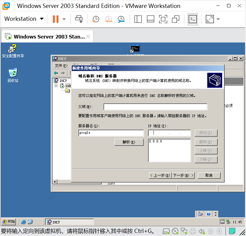This screenshot has width=246, height=236.
Task: Click the stretch guest display icon
Action: click(210, 19)
